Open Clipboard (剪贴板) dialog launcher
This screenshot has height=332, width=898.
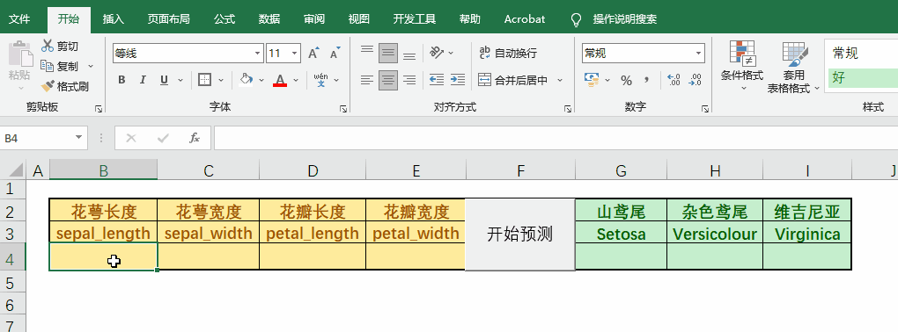click(x=99, y=108)
